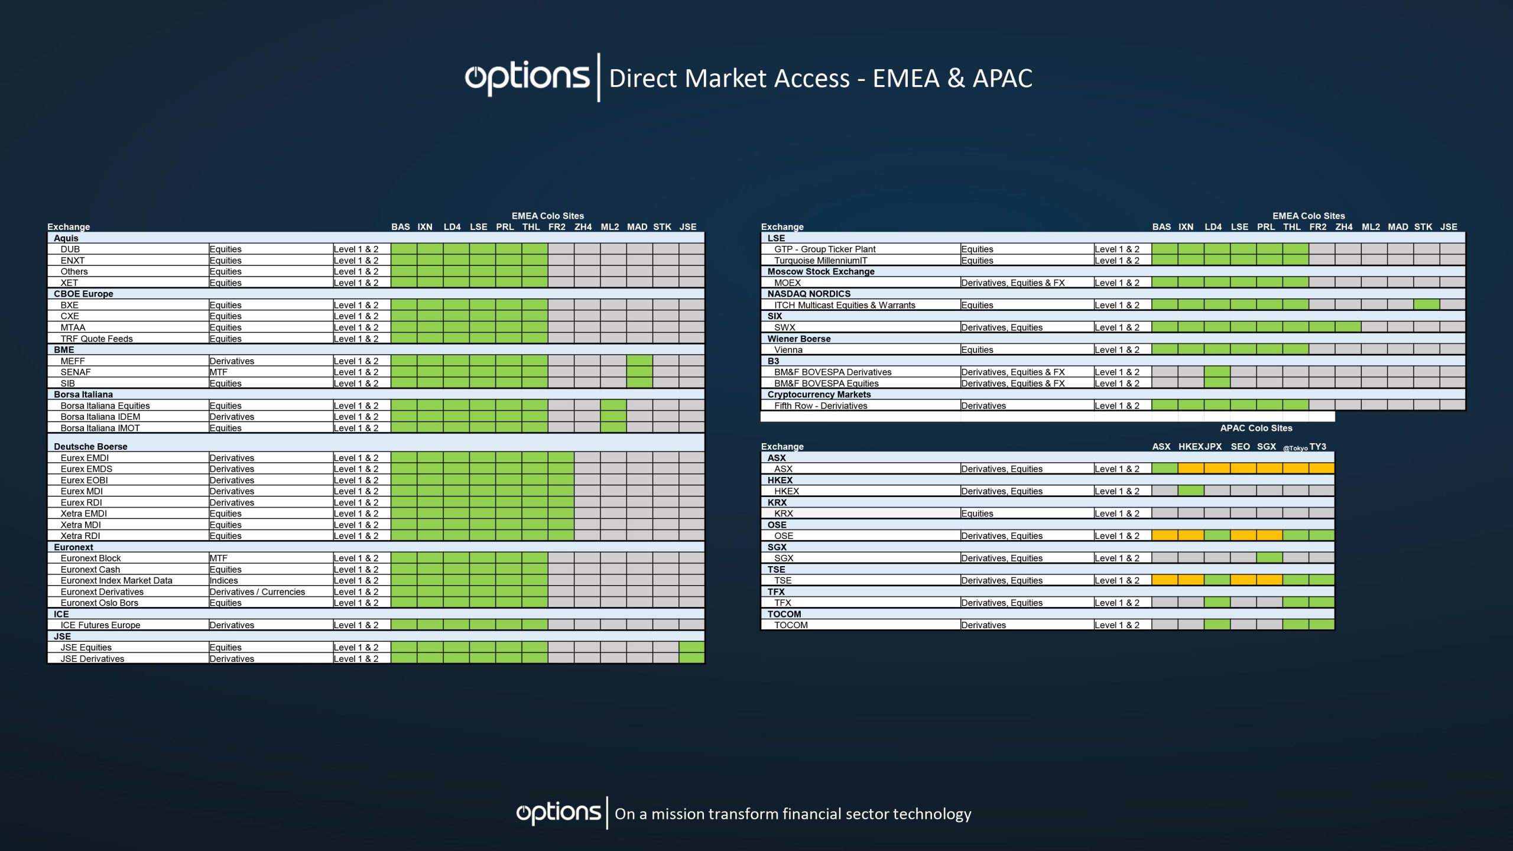Select the 'Xetra EMDI' row label
The image size is (1513, 851).
[83, 514]
